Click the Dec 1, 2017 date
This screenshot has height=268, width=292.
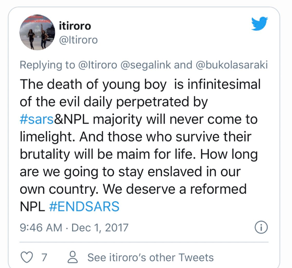[x=100, y=227]
